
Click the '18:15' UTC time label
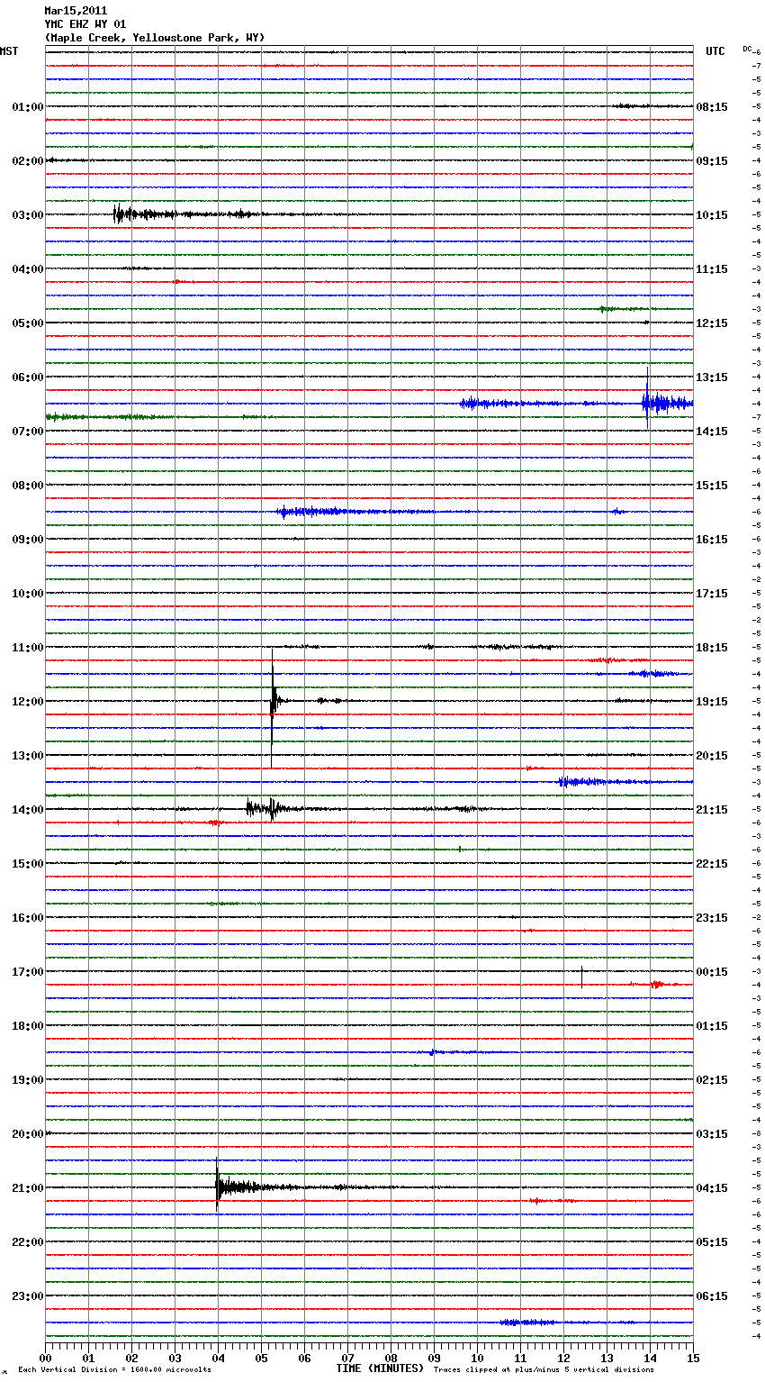pyautogui.click(x=712, y=648)
